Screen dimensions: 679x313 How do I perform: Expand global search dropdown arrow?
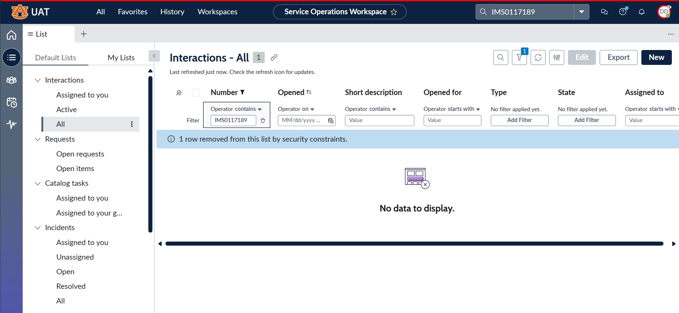(582, 12)
